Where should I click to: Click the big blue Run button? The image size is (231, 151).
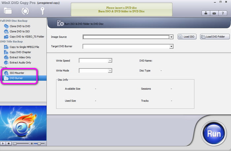tap(214, 133)
